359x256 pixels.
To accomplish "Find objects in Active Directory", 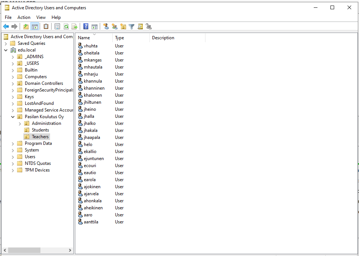I will pos(140,27).
